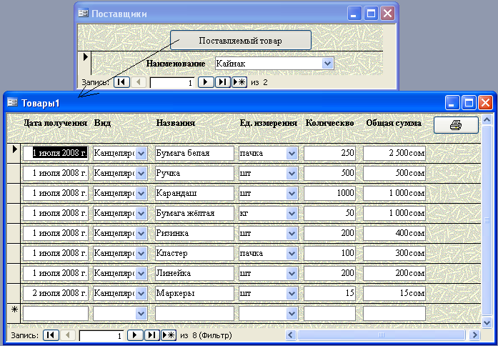
Task: Maximize the Поставщики window
Action: tap(371, 14)
